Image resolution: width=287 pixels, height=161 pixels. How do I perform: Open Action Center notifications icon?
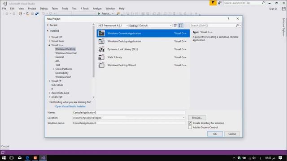[280, 158]
